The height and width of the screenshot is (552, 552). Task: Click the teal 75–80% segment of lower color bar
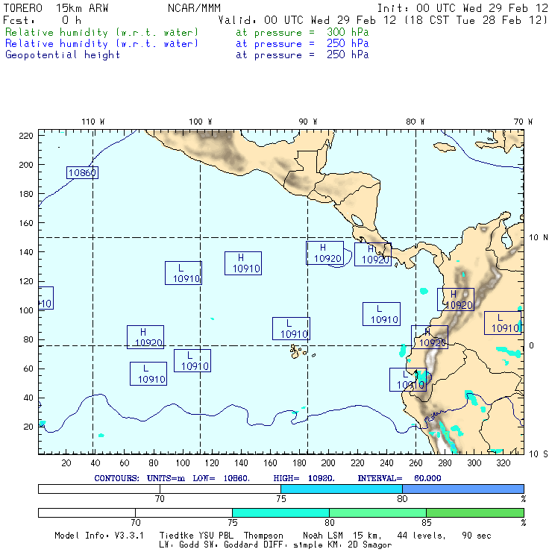tap(281, 512)
